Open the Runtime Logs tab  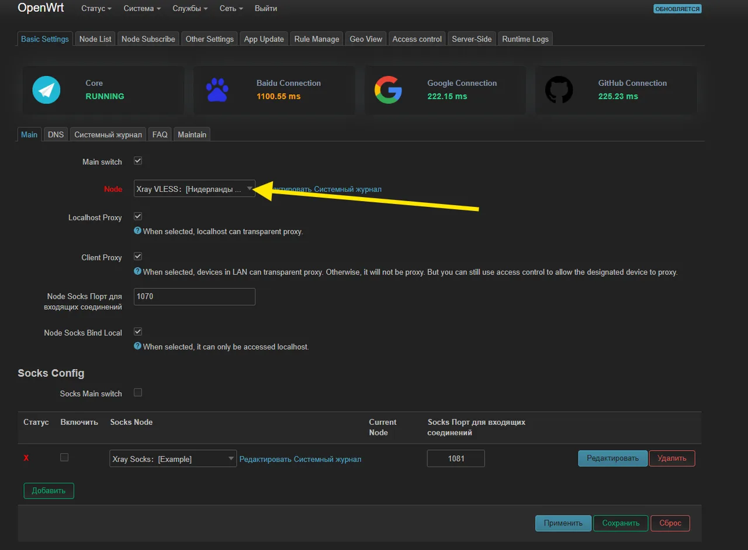click(525, 39)
